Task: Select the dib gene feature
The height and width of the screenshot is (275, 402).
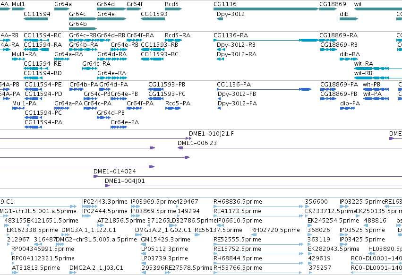Action: pyautogui.click(x=349, y=19)
